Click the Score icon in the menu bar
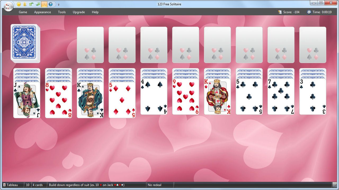The width and height of the screenshot is (339, 190). coord(280,12)
